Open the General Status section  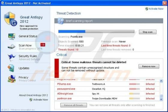tap(28, 36)
